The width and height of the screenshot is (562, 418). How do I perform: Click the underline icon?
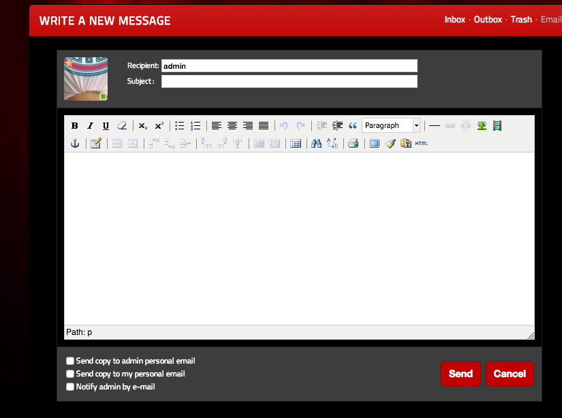tap(106, 126)
